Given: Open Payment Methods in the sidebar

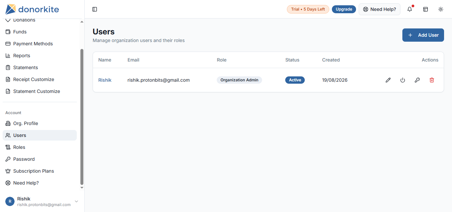Looking at the screenshot, I should 40,44.
